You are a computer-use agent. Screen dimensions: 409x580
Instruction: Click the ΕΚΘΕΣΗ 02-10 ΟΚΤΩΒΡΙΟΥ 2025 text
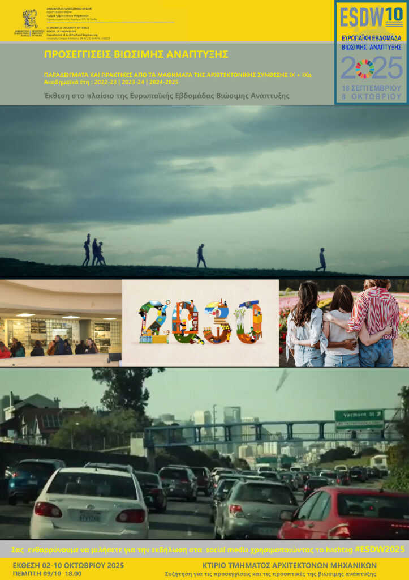(x=68, y=565)
